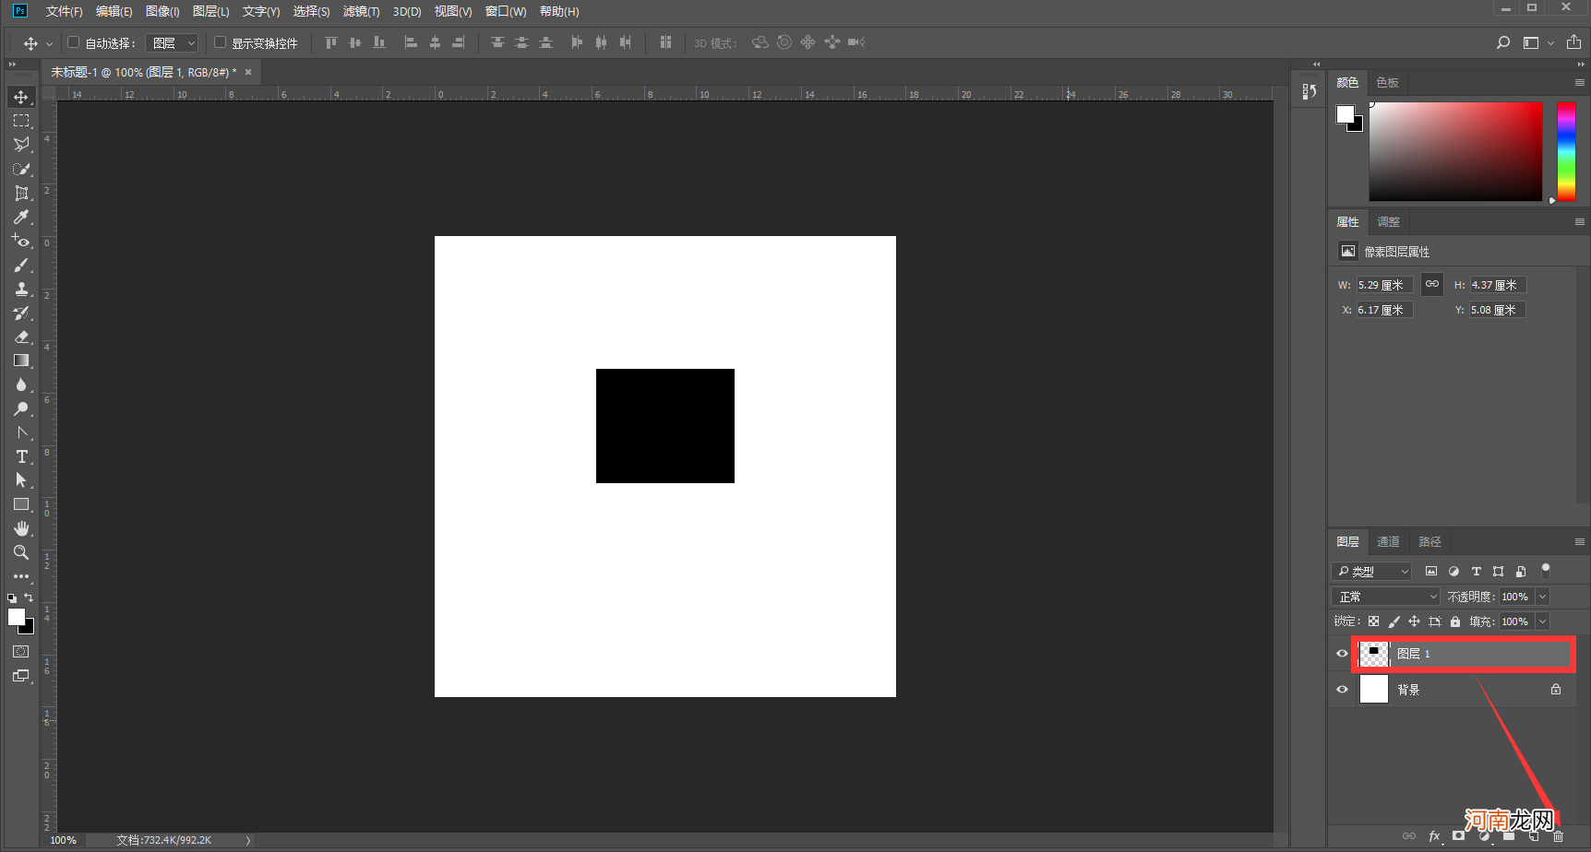Select the Eraser tool

(21, 337)
